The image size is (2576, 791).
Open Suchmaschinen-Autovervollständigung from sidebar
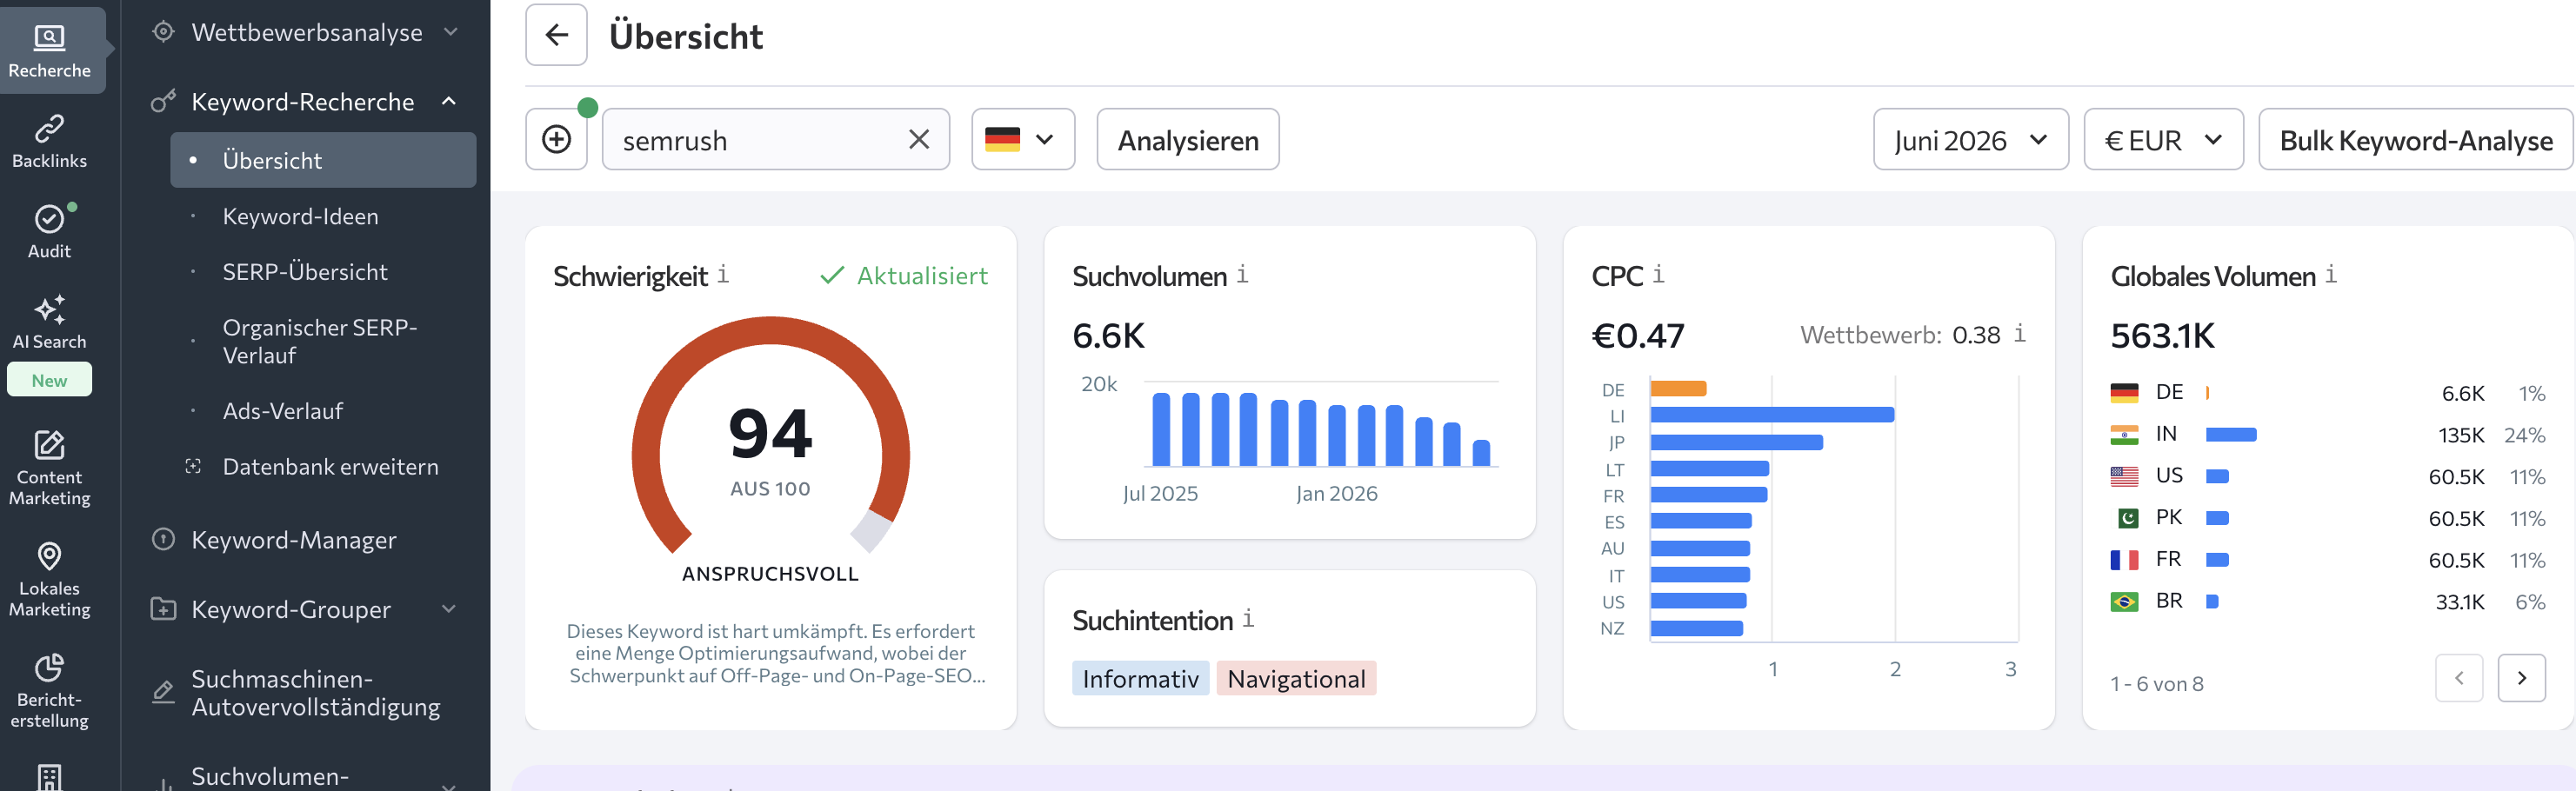point(315,692)
